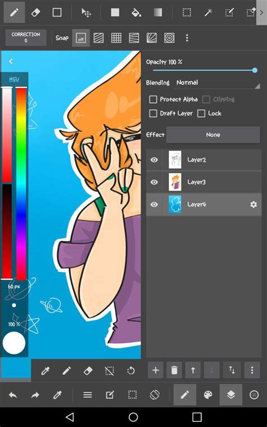The image size is (267, 427).
Task: Turn snap off
Action: (81, 38)
